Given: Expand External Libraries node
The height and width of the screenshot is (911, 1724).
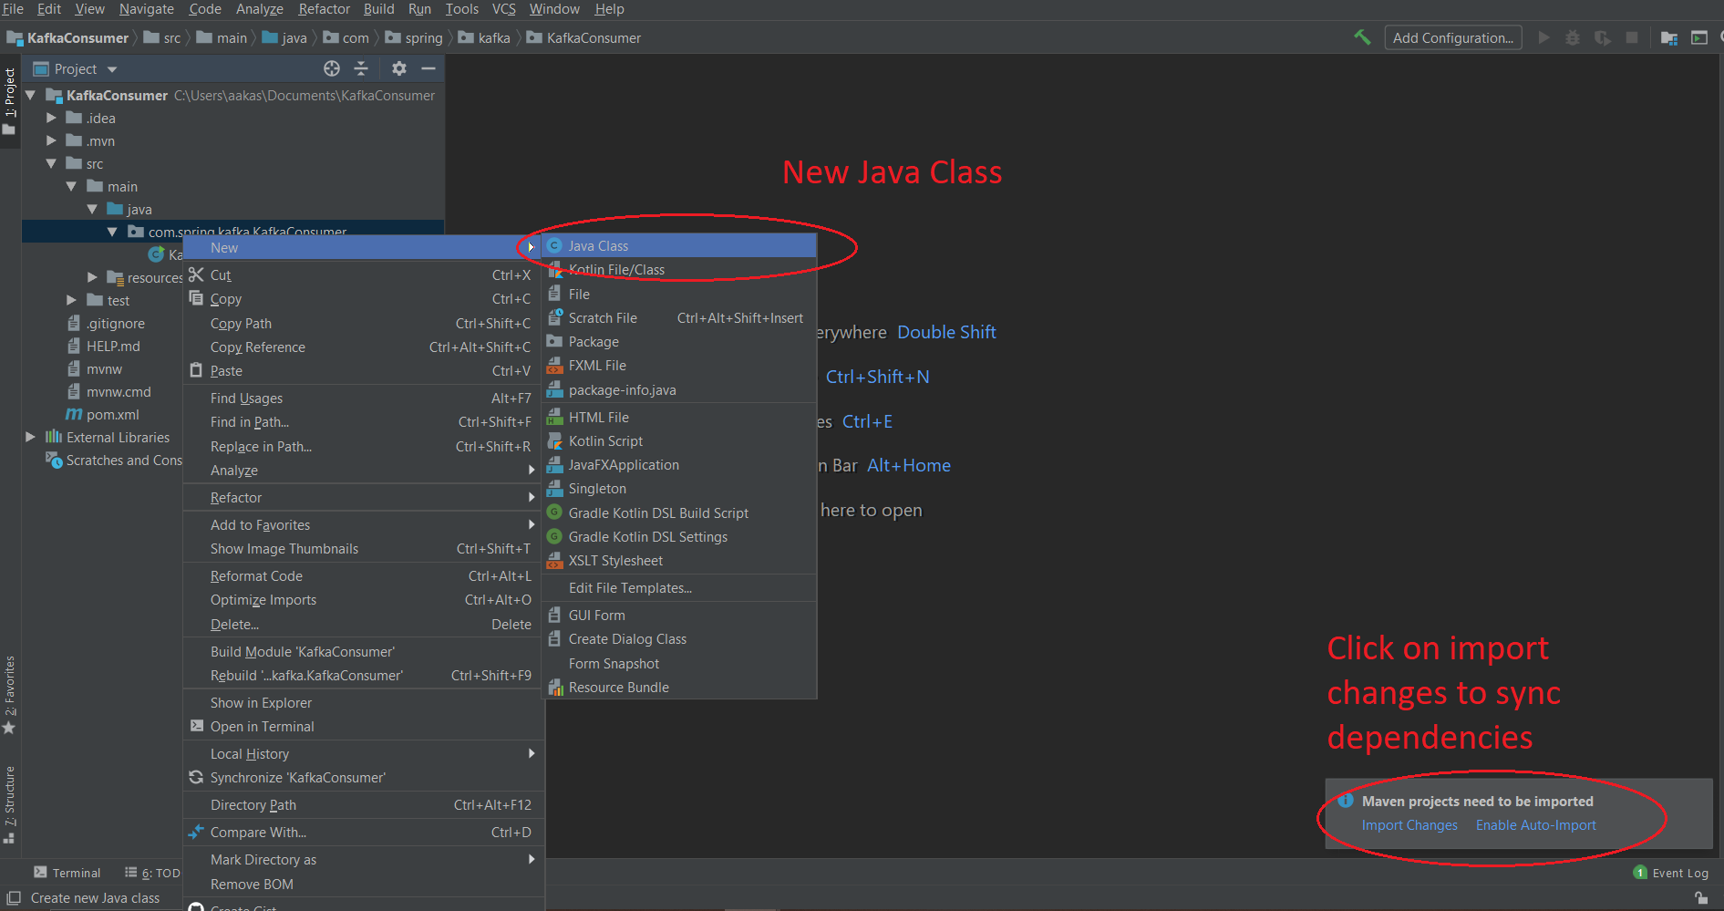Looking at the screenshot, I should (x=30, y=437).
